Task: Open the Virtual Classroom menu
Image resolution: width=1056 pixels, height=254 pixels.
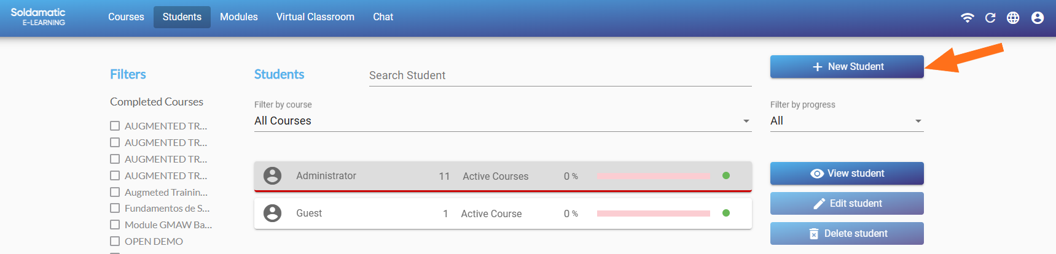Action: [x=315, y=17]
